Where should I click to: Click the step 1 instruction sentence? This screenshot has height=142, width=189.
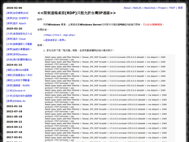click(x=79, y=50)
